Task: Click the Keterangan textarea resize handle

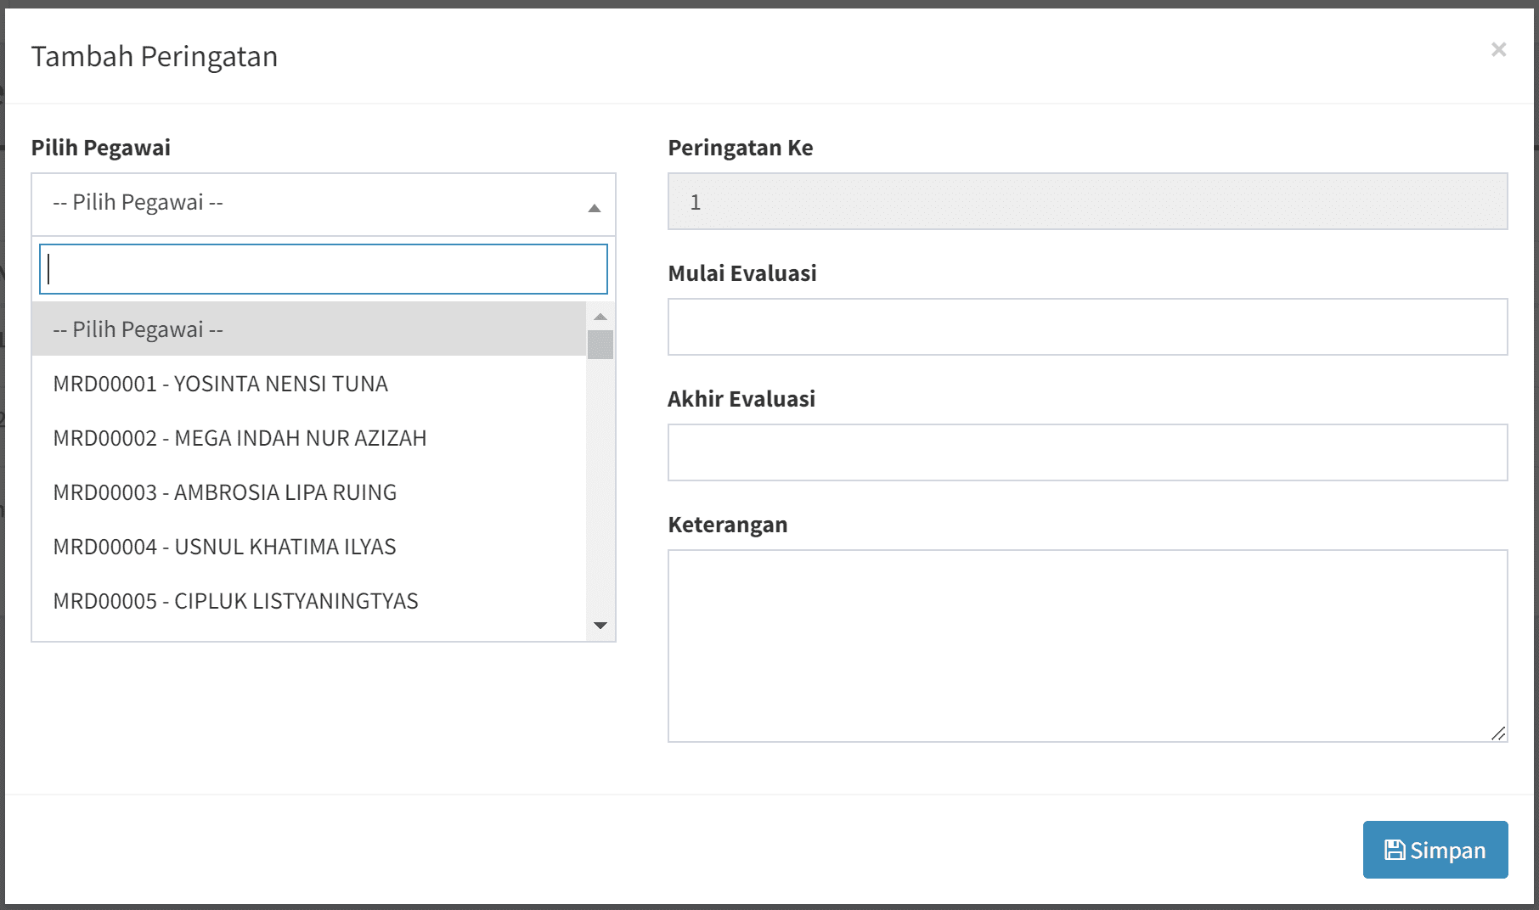Action: coord(1498,733)
